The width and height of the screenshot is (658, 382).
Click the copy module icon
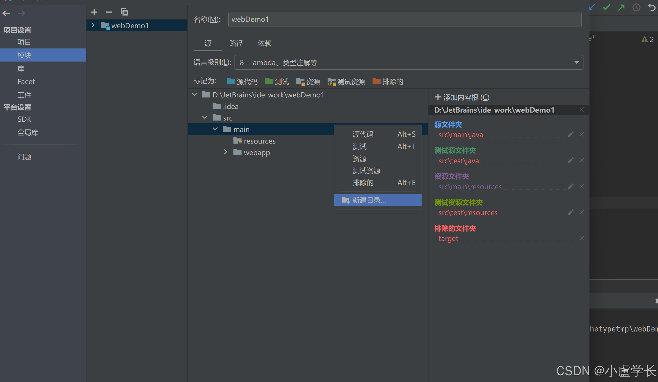point(124,12)
